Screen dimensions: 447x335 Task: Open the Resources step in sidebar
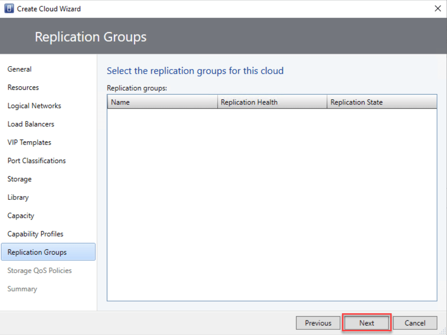pos(23,87)
